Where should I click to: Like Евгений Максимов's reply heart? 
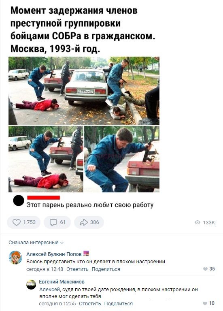pyautogui.click(x=205, y=303)
